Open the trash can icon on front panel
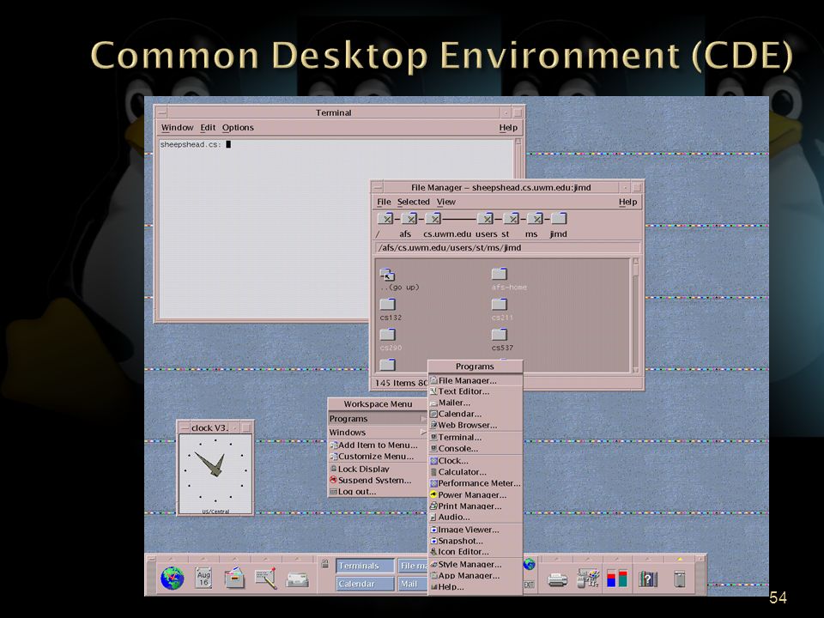The height and width of the screenshot is (618, 824). 680,579
